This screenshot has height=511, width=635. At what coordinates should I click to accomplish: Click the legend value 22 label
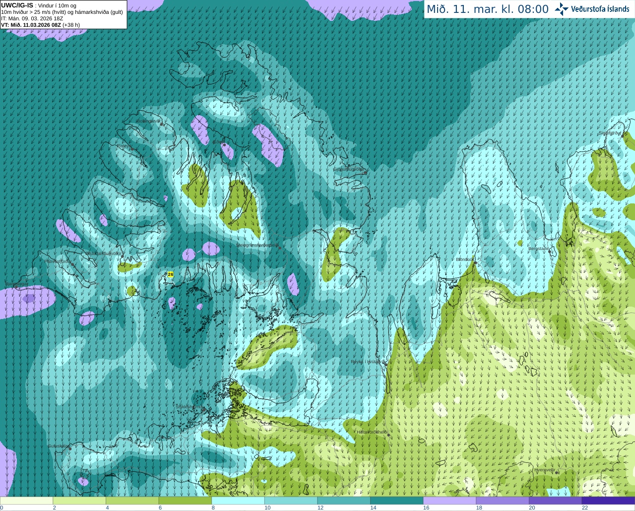pyautogui.click(x=585, y=508)
